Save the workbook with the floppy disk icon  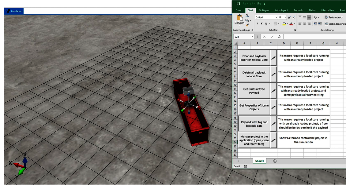click(x=238, y=4)
